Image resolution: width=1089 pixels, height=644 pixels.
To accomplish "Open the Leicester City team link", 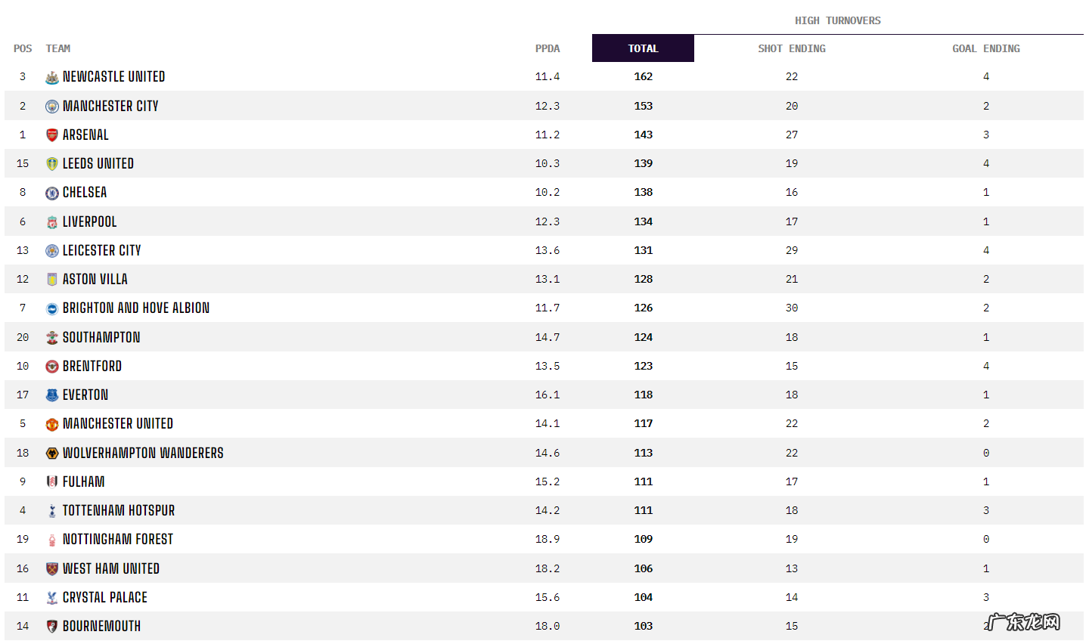I will [102, 251].
